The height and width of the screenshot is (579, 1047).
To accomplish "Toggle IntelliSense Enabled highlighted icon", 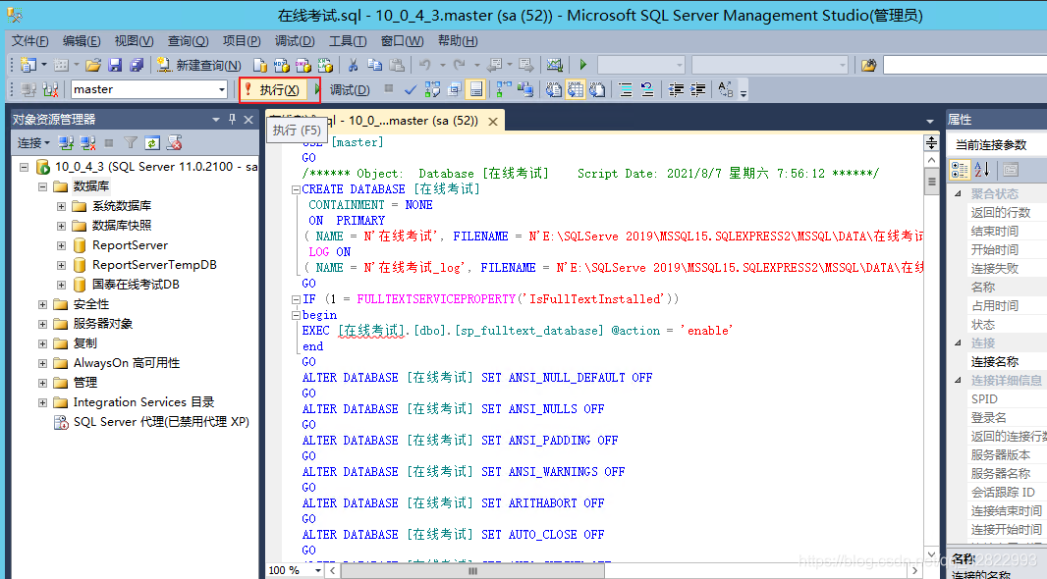I will click(x=476, y=89).
